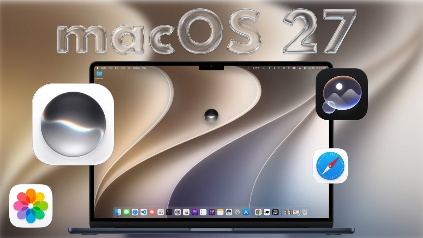Open the View menu
Screen dimensions: 423x238
coord(123,68)
